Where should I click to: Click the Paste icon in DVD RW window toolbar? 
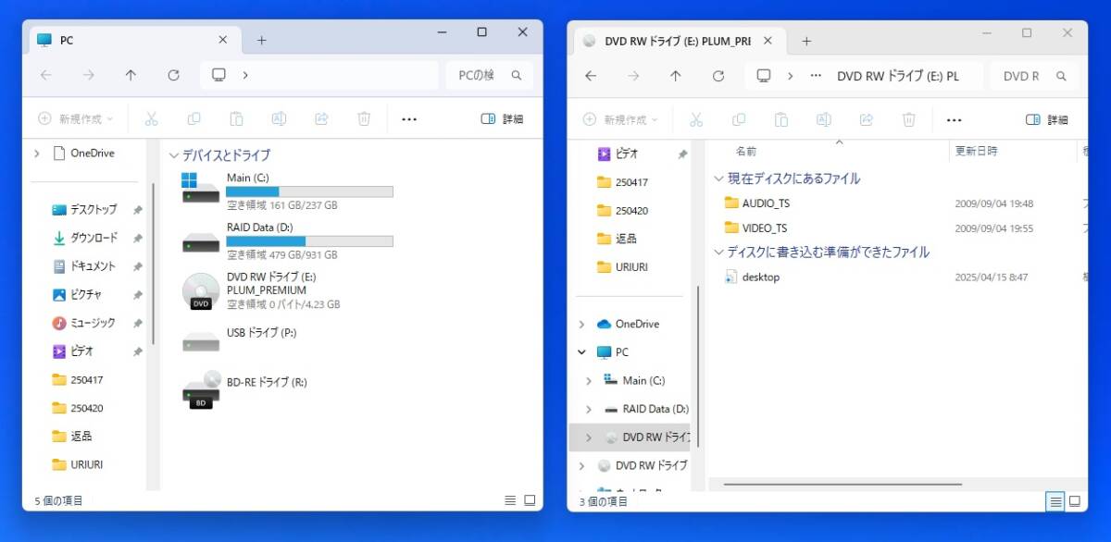(780, 119)
